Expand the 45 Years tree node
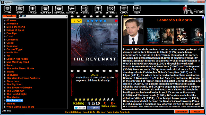Image resolution: width=206 pixels, height=115 pixels. click(x=5, y=20)
